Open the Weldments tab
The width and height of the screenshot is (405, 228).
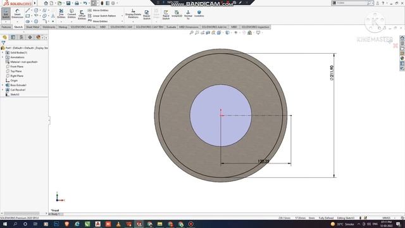click(x=49, y=27)
